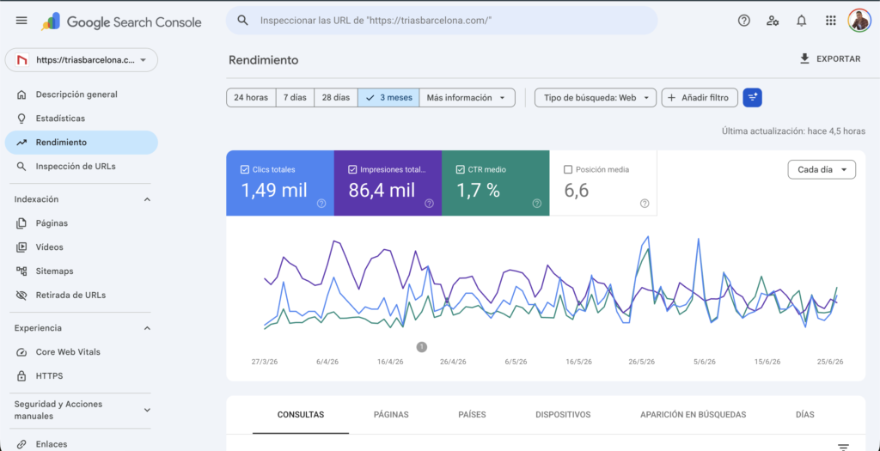Focus the Inspeccionar las URL search field
Image resolution: width=880 pixels, height=451 pixels.
tap(442, 21)
